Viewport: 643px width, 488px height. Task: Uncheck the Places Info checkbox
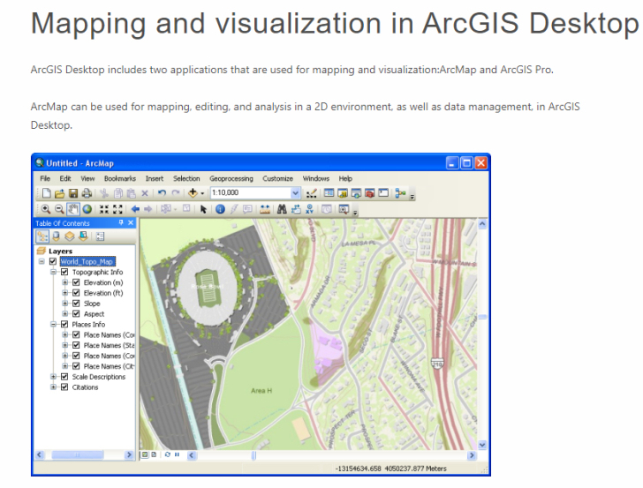[64, 325]
